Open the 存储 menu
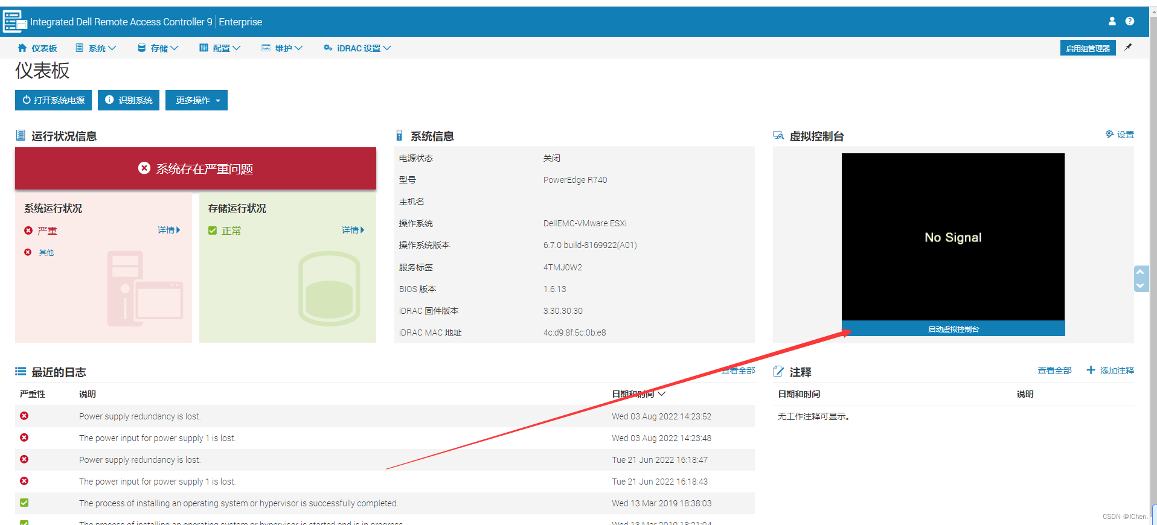This screenshot has width=1157, height=525. pyautogui.click(x=158, y=48)
